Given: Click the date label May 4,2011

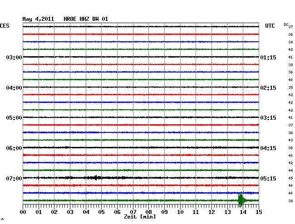Looking at the screenshot, I should click(38, 19).
